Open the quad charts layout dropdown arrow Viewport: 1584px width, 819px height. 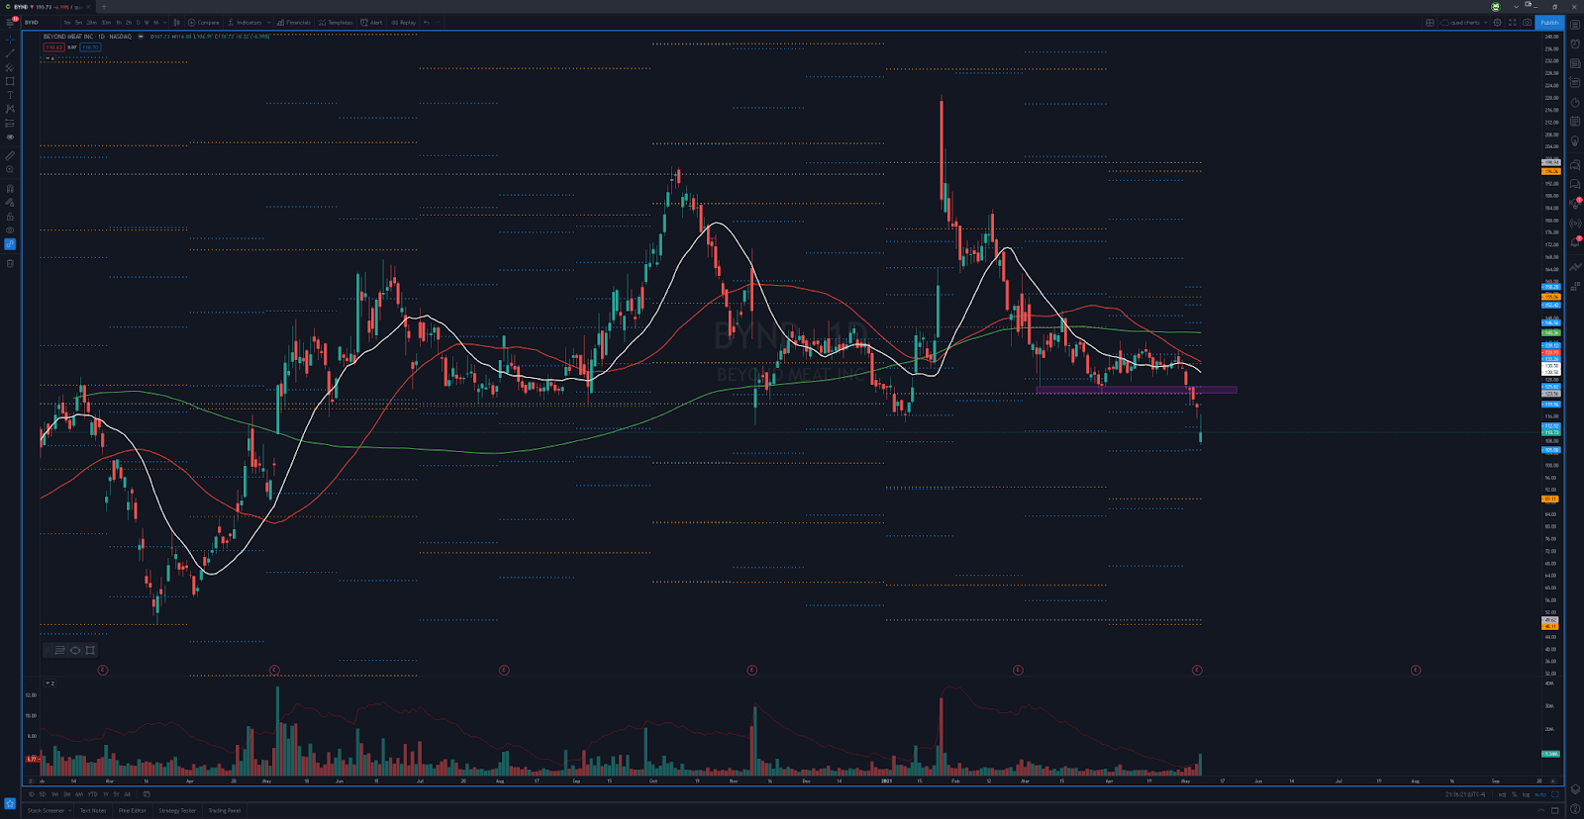click(x=1485, y=22)
